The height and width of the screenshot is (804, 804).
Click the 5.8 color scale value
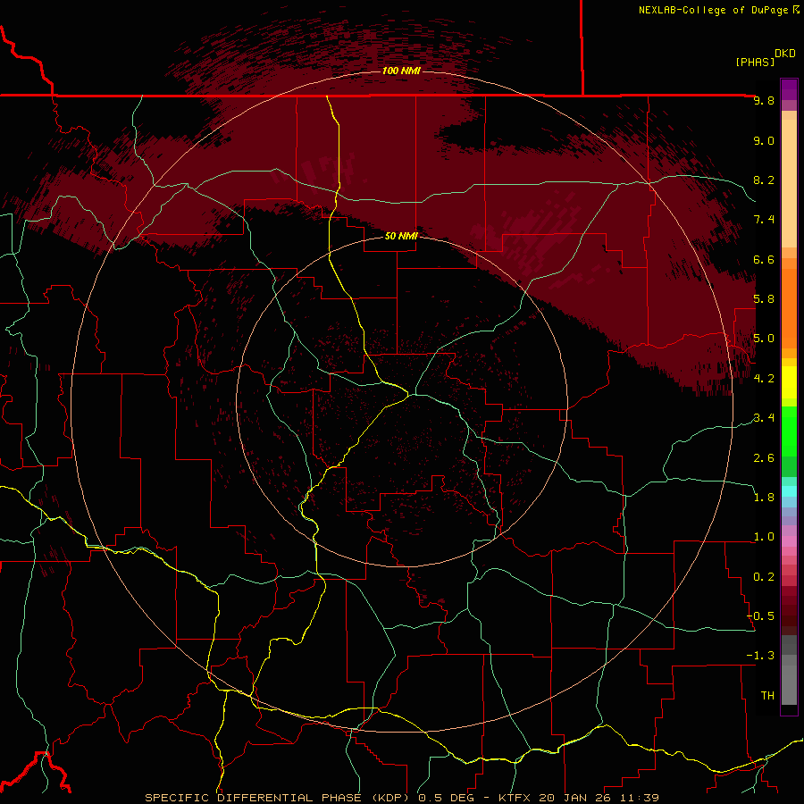(764, 299)
